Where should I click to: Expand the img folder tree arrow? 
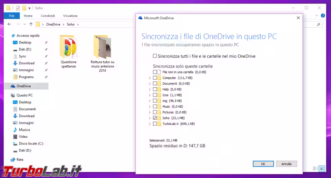pos(150,101)
